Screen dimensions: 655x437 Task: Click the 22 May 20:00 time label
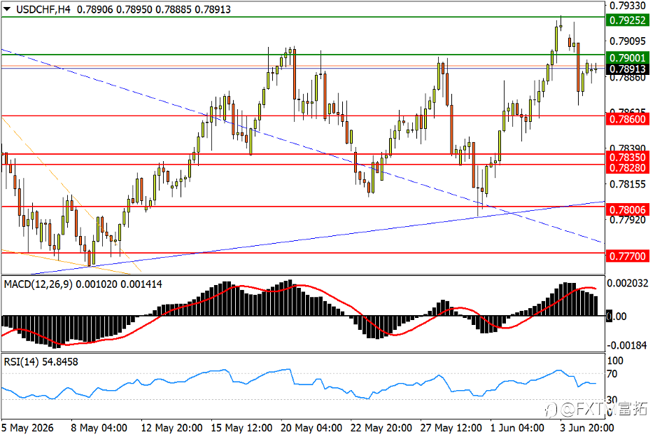pyautogui.click(x=381, y=428)
